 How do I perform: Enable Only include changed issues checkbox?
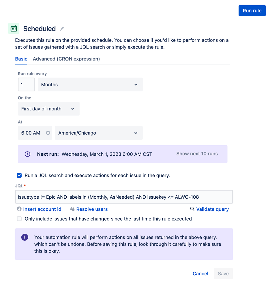coord(19,219)
